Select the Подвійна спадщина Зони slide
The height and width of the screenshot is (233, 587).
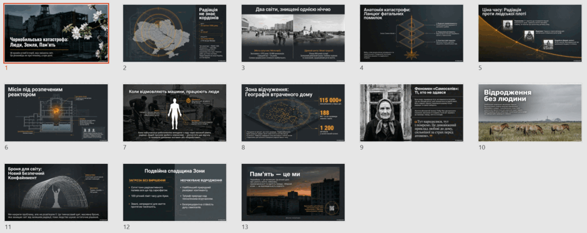click(175, 193)
